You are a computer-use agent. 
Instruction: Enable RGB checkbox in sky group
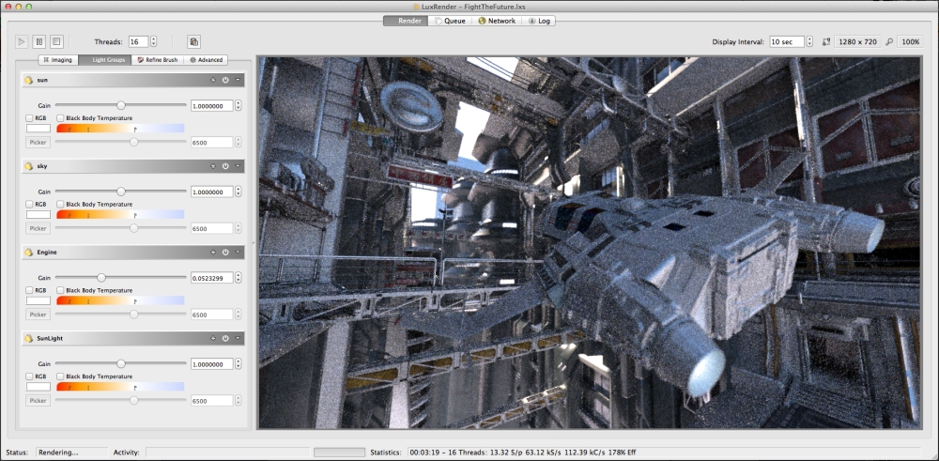click(29, 204)
